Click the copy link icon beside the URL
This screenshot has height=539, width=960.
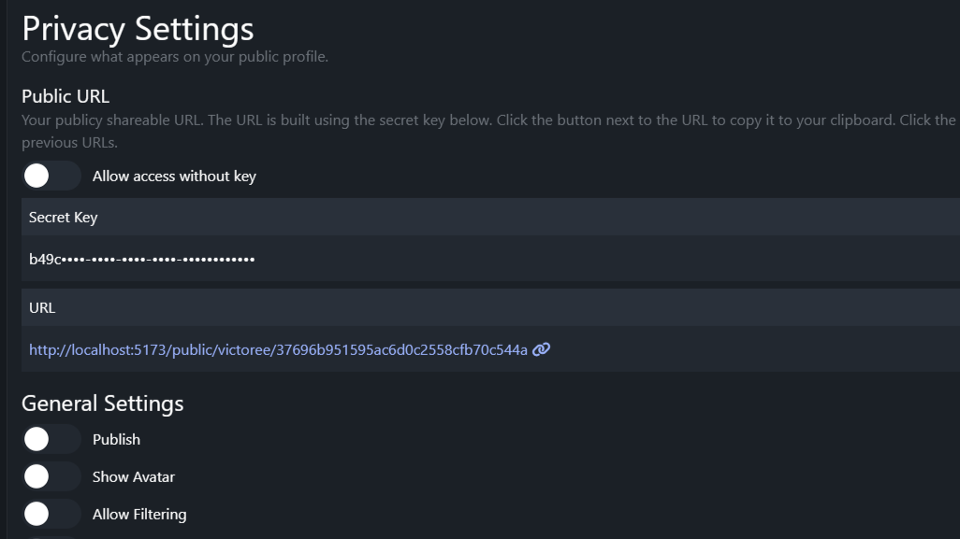tap(541, 349)
